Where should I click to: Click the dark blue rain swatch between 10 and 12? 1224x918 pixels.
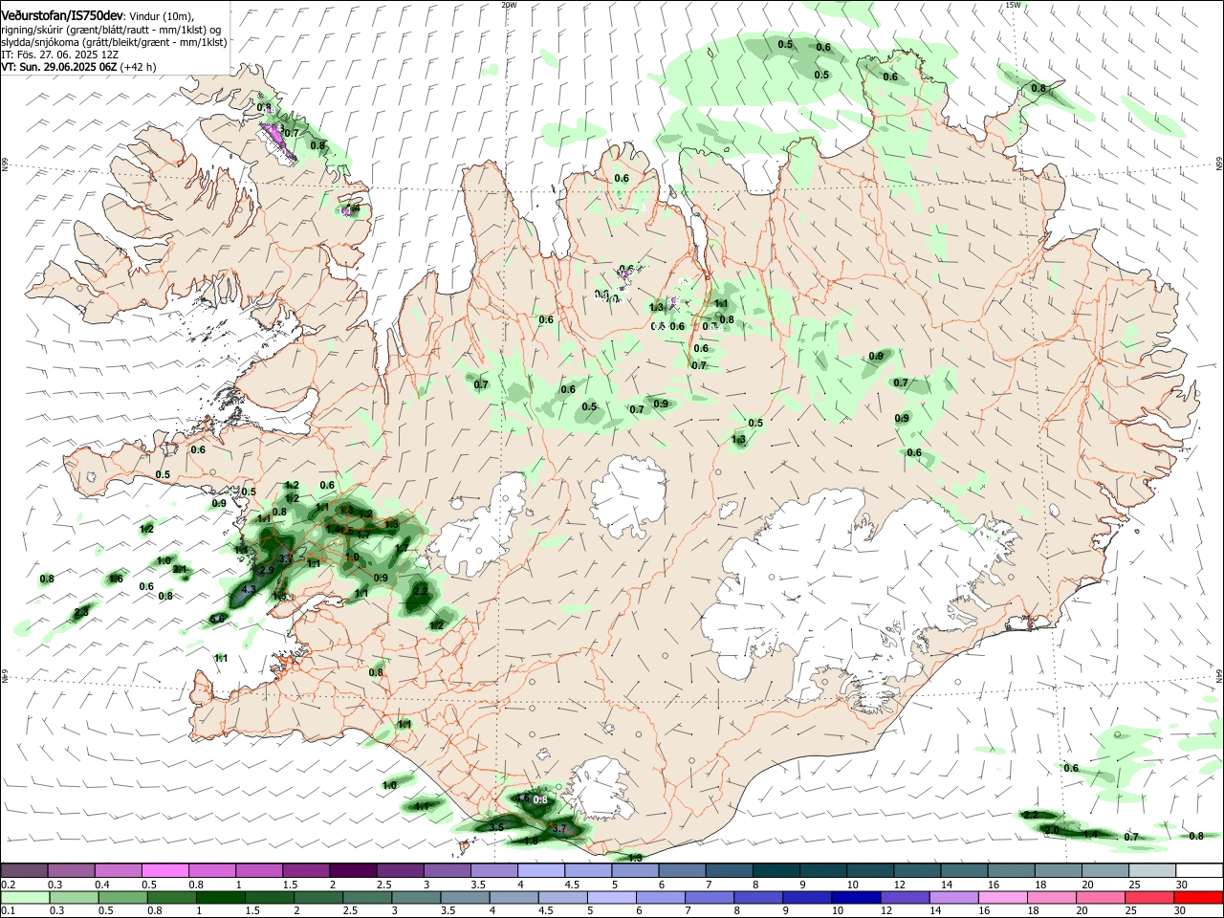pos(855,897)
